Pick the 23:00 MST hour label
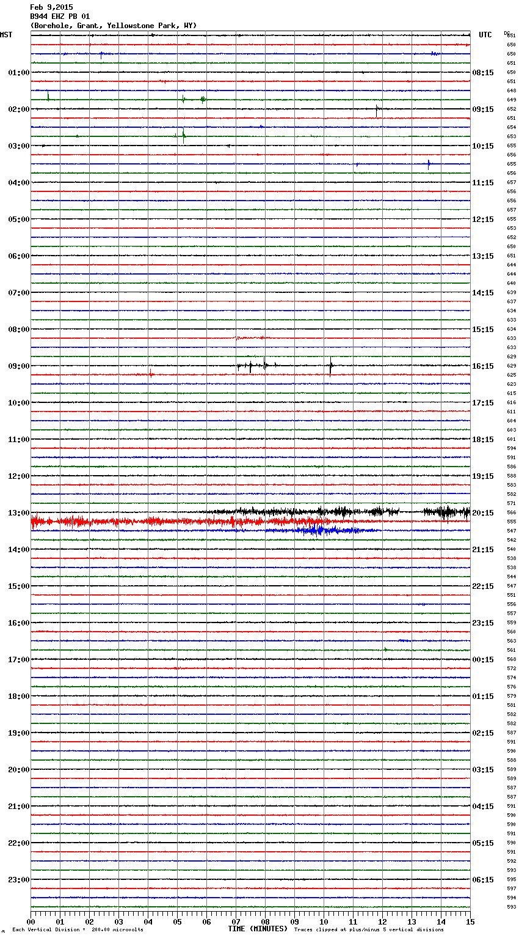519x938 pixels. (x=18, y=880)
